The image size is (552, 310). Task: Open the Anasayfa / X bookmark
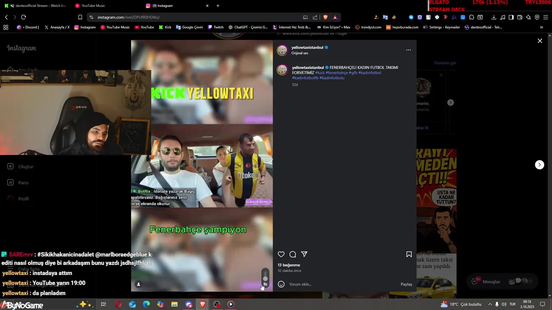57,27
